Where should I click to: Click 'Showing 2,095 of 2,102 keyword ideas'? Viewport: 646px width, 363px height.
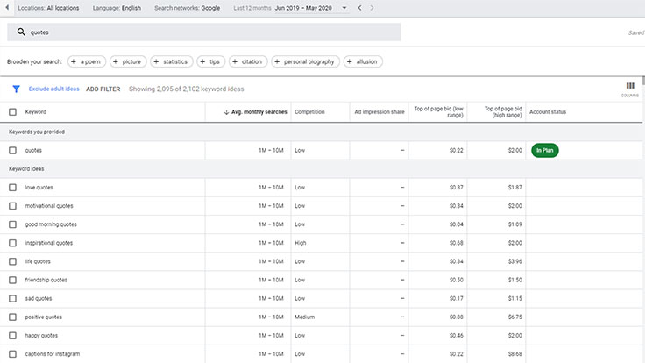[186, 89]
